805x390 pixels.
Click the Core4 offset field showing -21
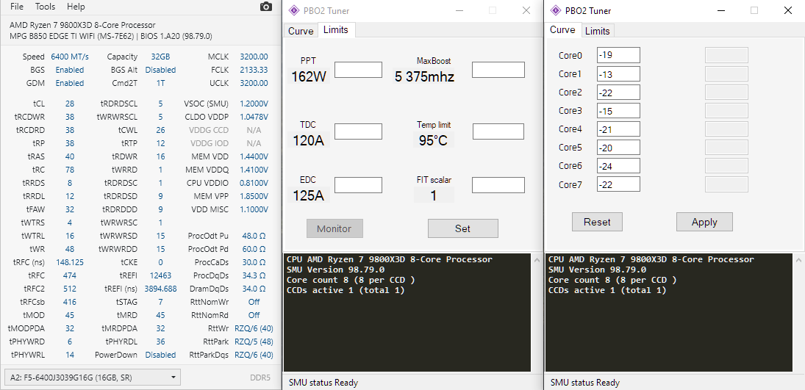[x=619, y=129]
